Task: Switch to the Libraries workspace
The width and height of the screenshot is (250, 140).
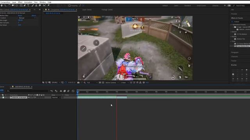Action: pos(215,5)
